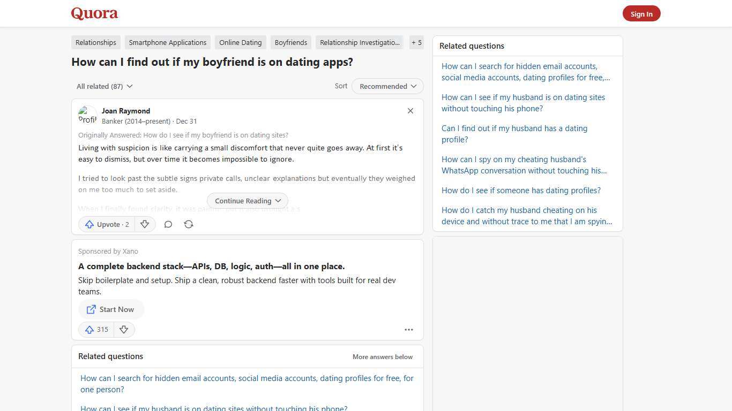Downvote Joan Raymond's answer
The height and width of the screenshot is (411, 732).
point(145,224)
